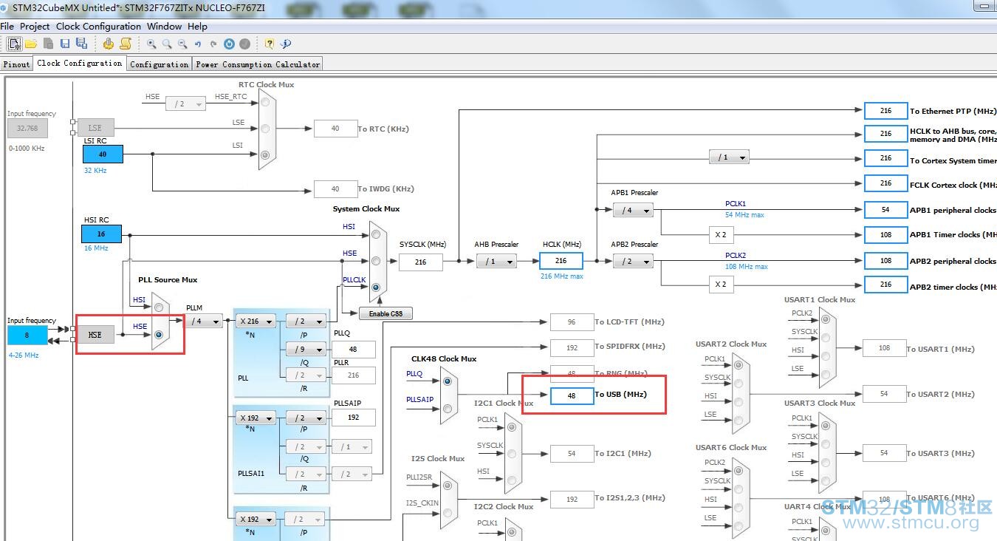Click the About info magnifier icon

click(x=286, y=44)
